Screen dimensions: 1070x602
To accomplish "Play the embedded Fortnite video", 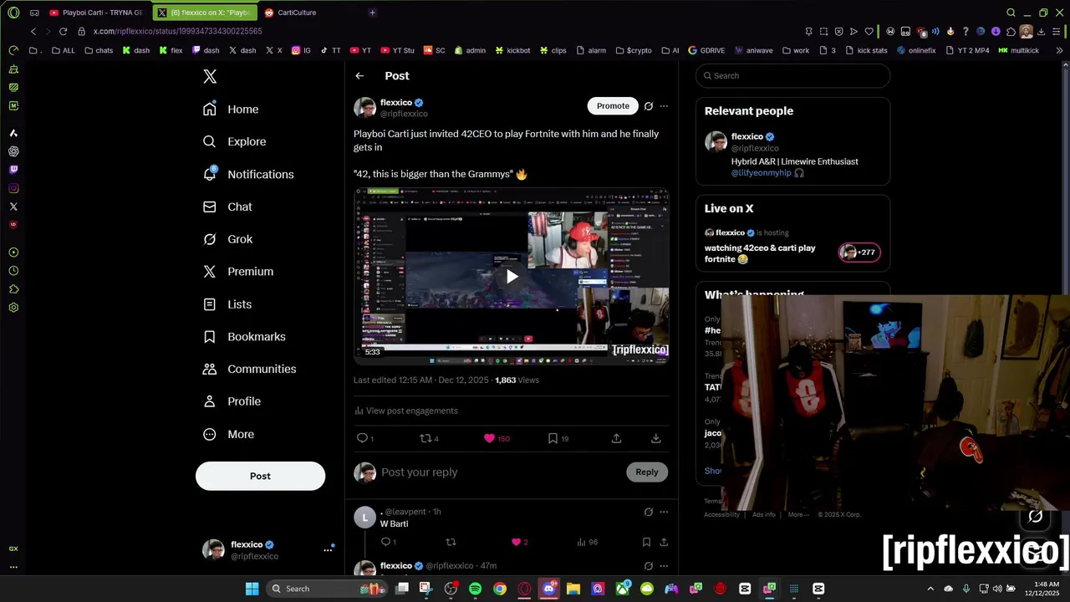I will (512, 277).
